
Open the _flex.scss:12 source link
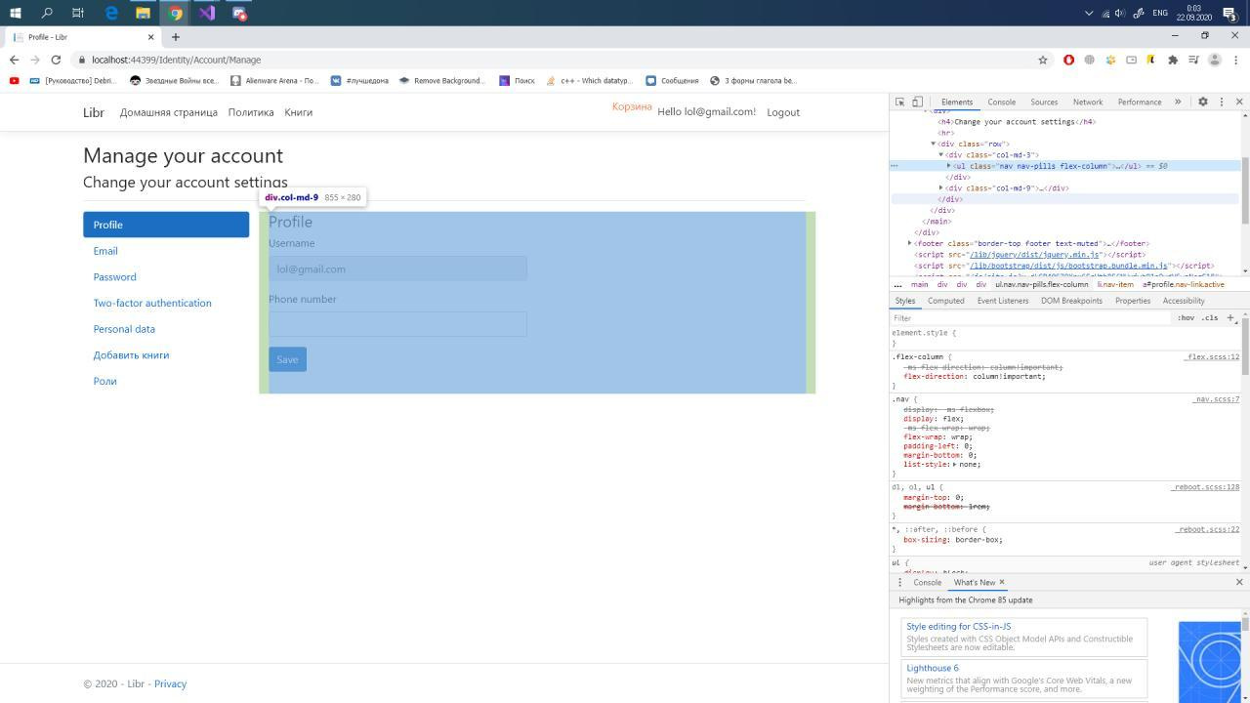pyautogui.click(x=1212, y=357)
